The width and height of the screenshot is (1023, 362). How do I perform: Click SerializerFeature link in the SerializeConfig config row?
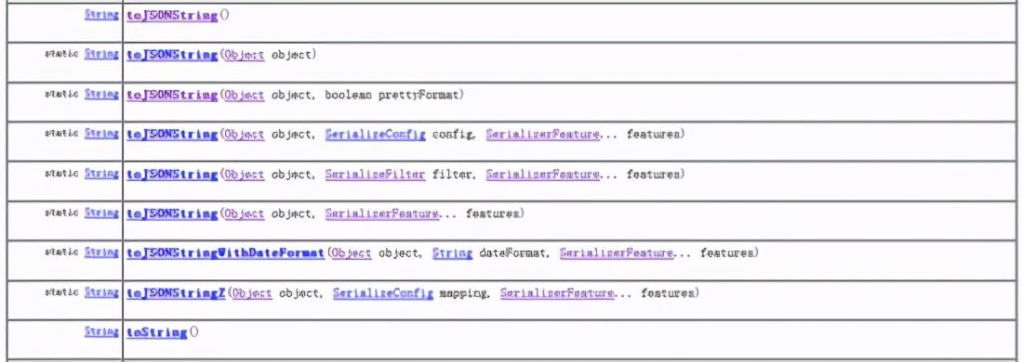click(542, 135)
